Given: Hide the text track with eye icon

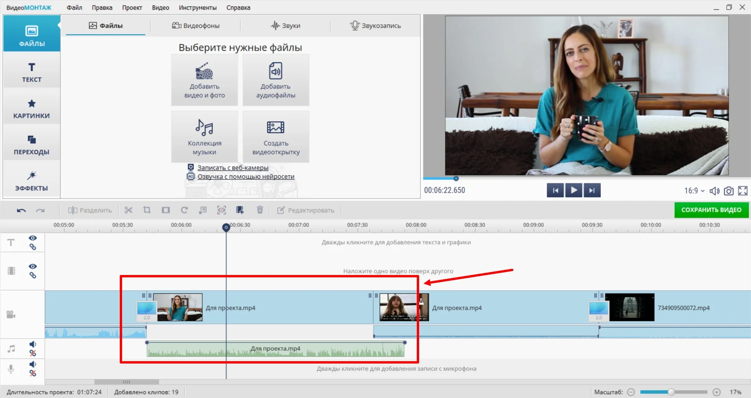Looking at the screenshot, I should click(x=33, y=238).
